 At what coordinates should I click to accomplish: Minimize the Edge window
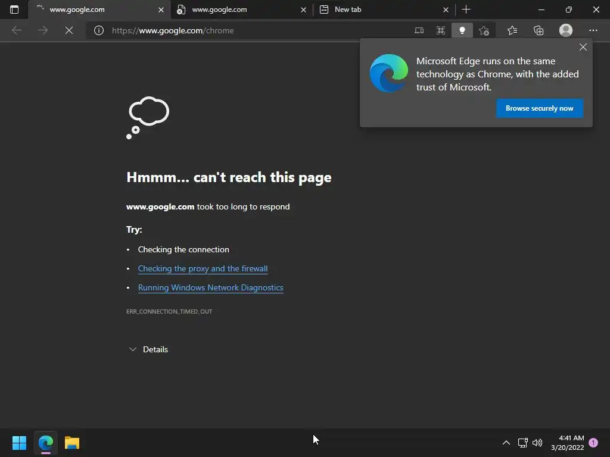tap(541, 10)
